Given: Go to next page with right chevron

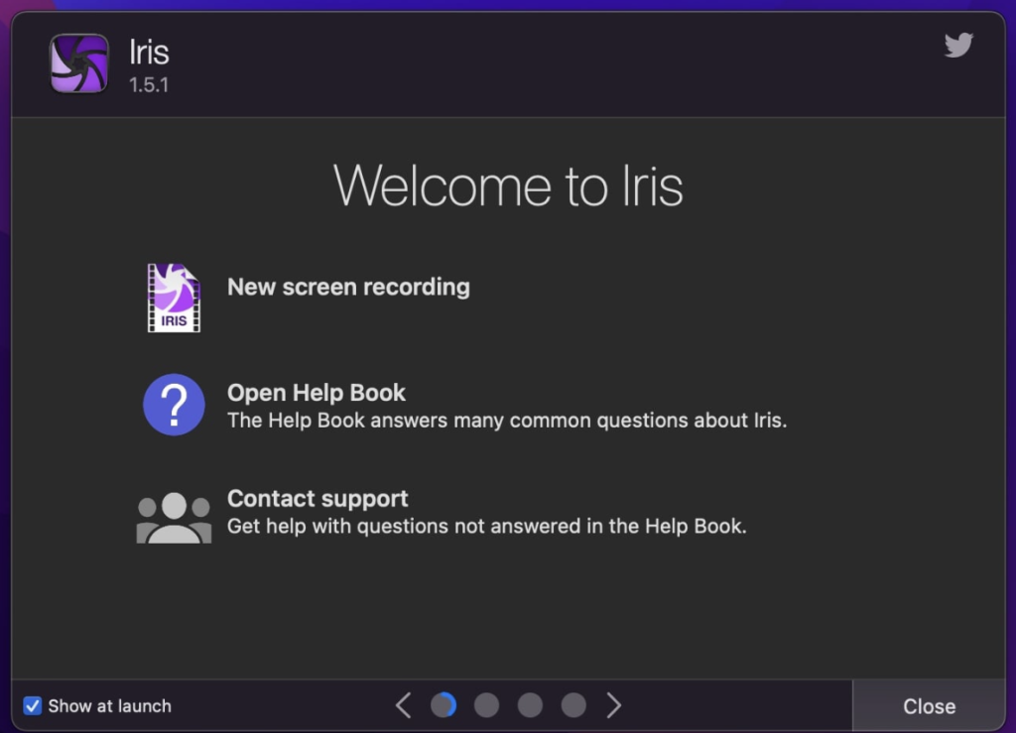Looking at the screenshot, I should 613,705.
